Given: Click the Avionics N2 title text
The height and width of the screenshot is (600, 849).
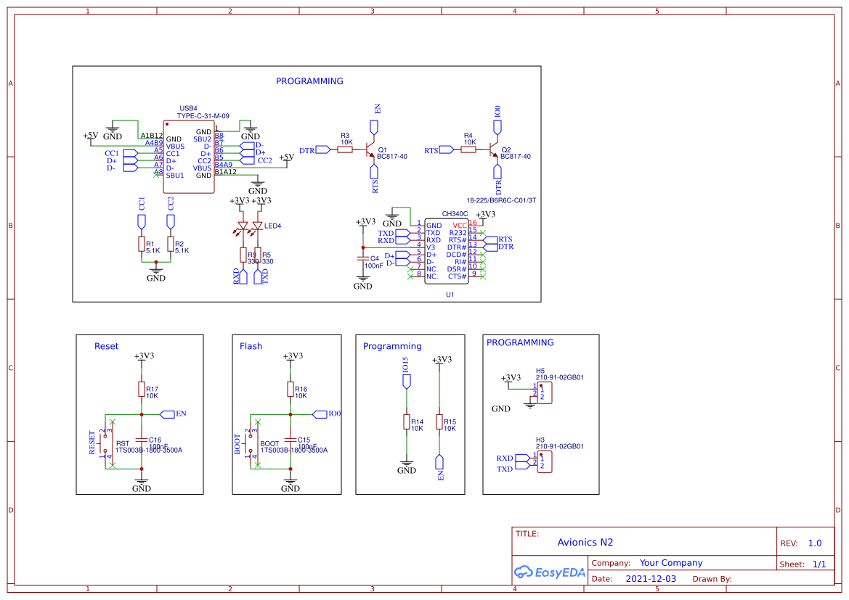Looking at the screenshot, I should click(x=585, y=542).
